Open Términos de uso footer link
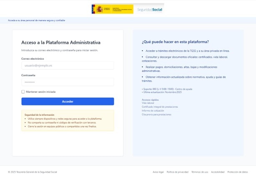 click(x=200, y=172)
